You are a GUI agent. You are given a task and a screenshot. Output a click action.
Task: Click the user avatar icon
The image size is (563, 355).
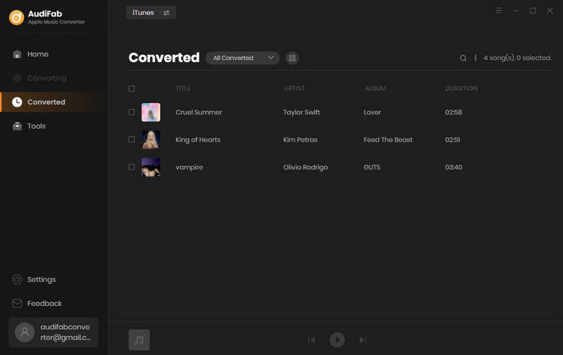click(x=25, y=333)
